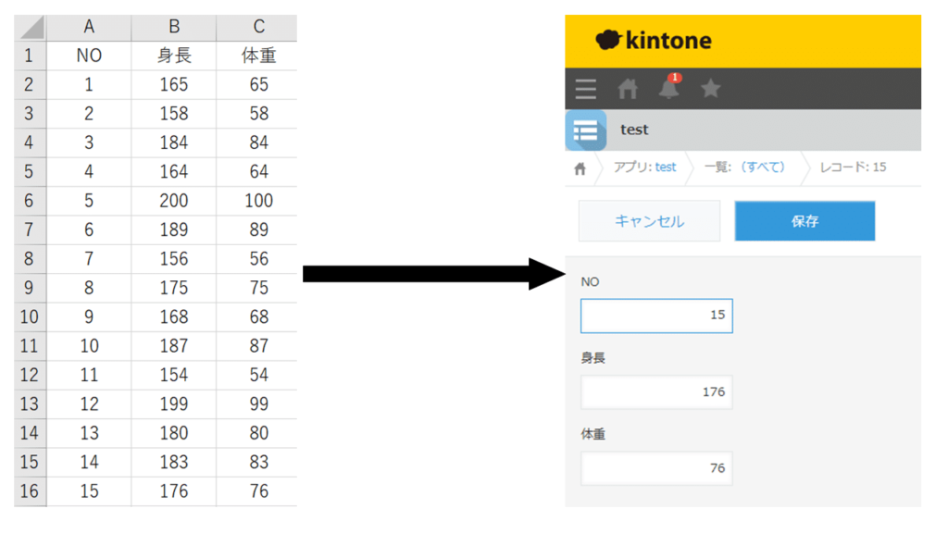Open the kintone hamburger menu
This screenshot has height=533, width=948.
[585, 88]
